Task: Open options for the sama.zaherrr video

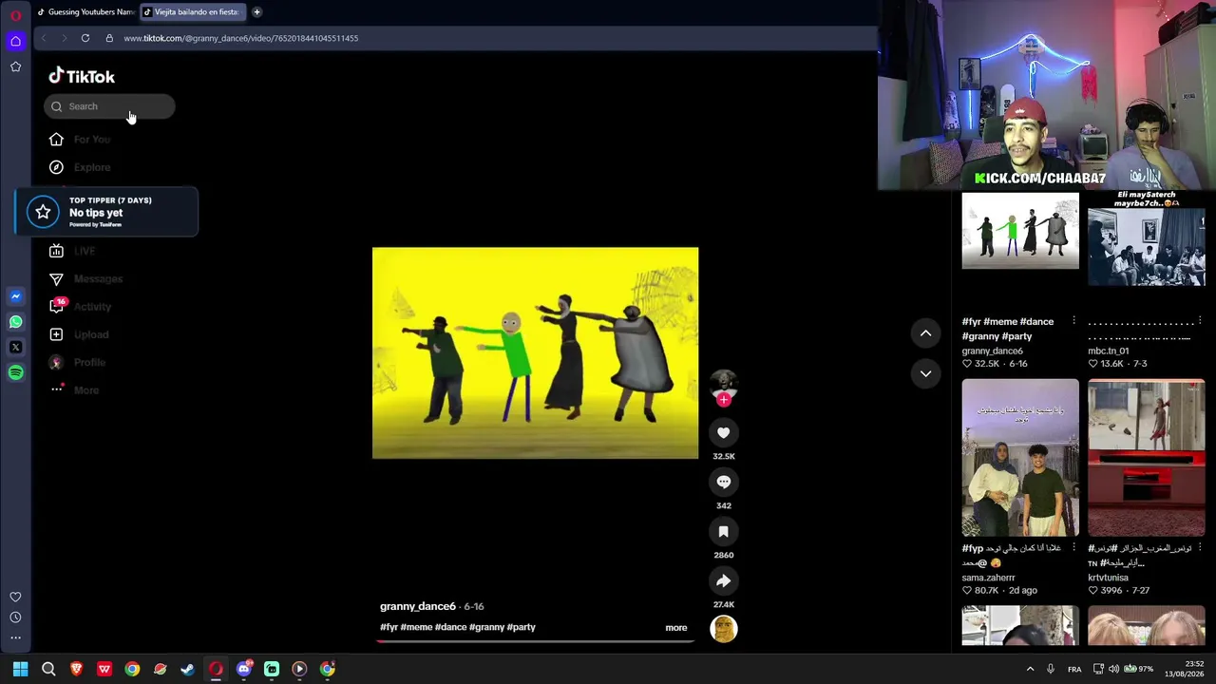Action: click(1073, 548)
